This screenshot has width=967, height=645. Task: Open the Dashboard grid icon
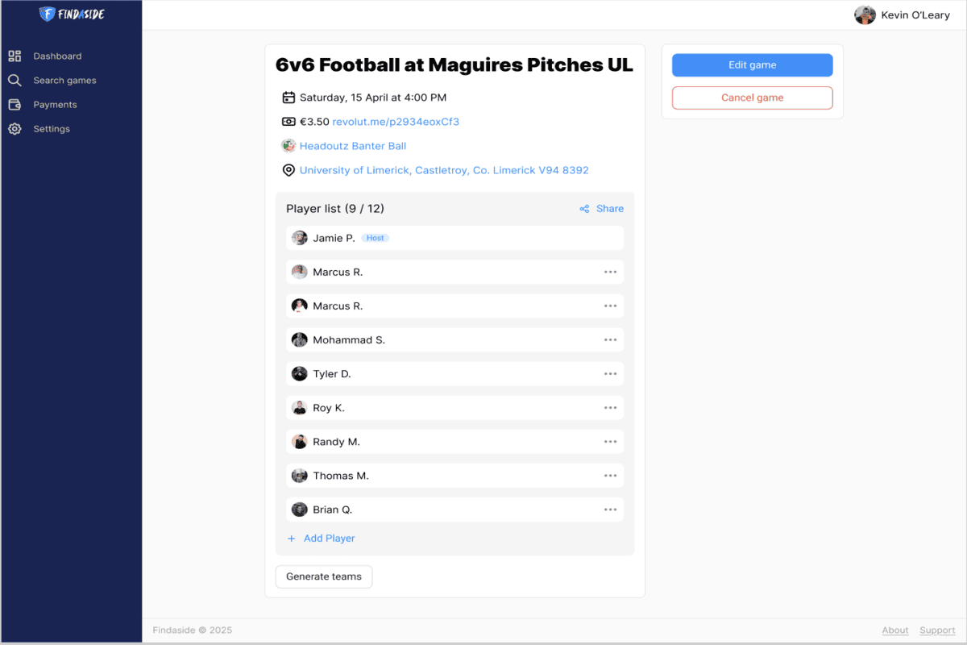point(15,56)
